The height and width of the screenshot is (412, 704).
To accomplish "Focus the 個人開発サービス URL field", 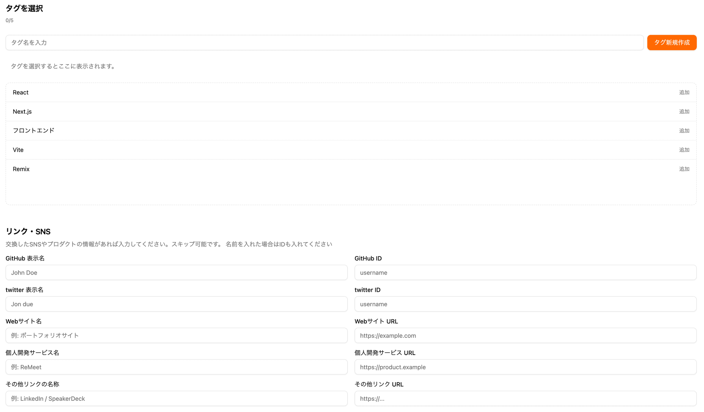I will (525, 367).
